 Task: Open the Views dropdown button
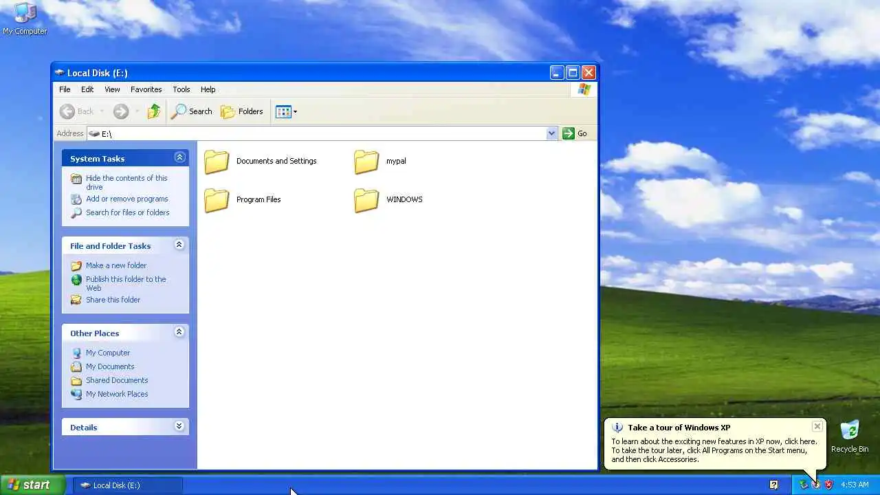pyautogui.click(x=286, y=111)
